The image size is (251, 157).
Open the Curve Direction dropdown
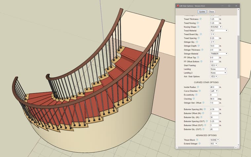click(x=214, y=91)
